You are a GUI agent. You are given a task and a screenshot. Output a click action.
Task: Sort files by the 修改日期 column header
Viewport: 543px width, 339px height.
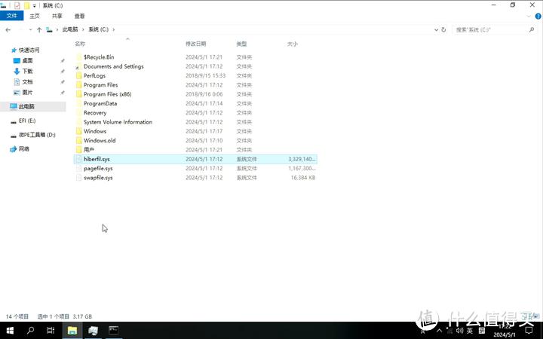pos(195,44)
